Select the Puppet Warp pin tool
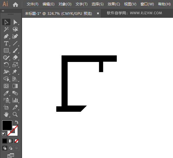The width and height of the screenshot is (173, 158). 15,72
